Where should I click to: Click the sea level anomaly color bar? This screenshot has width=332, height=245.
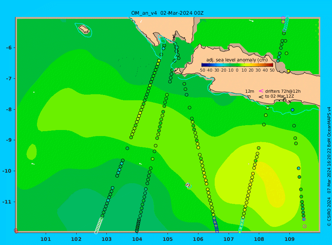coord(237,65)
